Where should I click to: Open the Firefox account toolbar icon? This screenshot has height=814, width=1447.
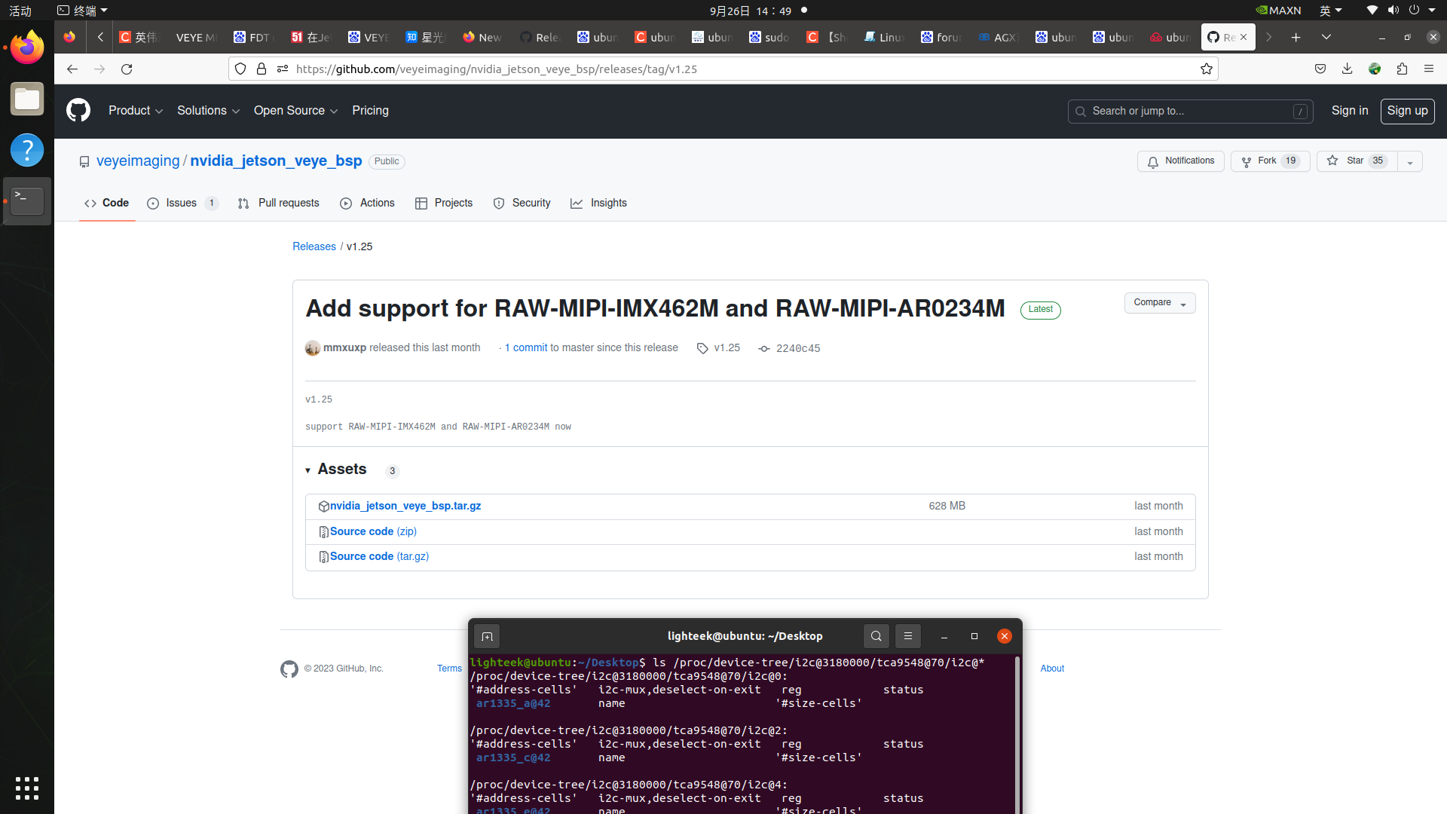(1375, 69)
